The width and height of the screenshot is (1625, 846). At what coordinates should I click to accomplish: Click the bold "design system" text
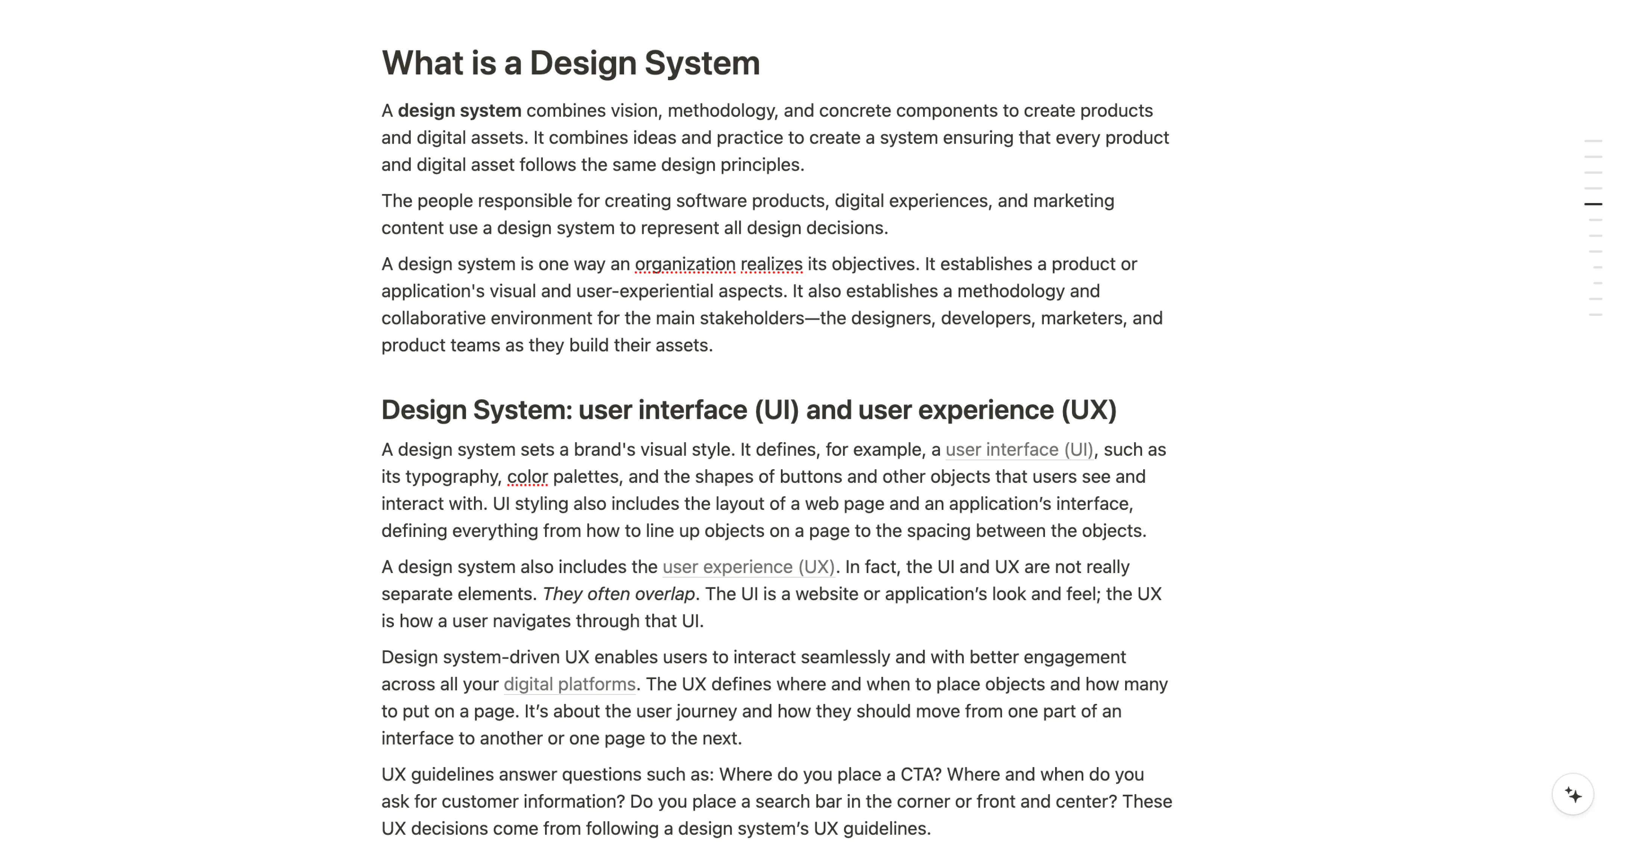459,111
